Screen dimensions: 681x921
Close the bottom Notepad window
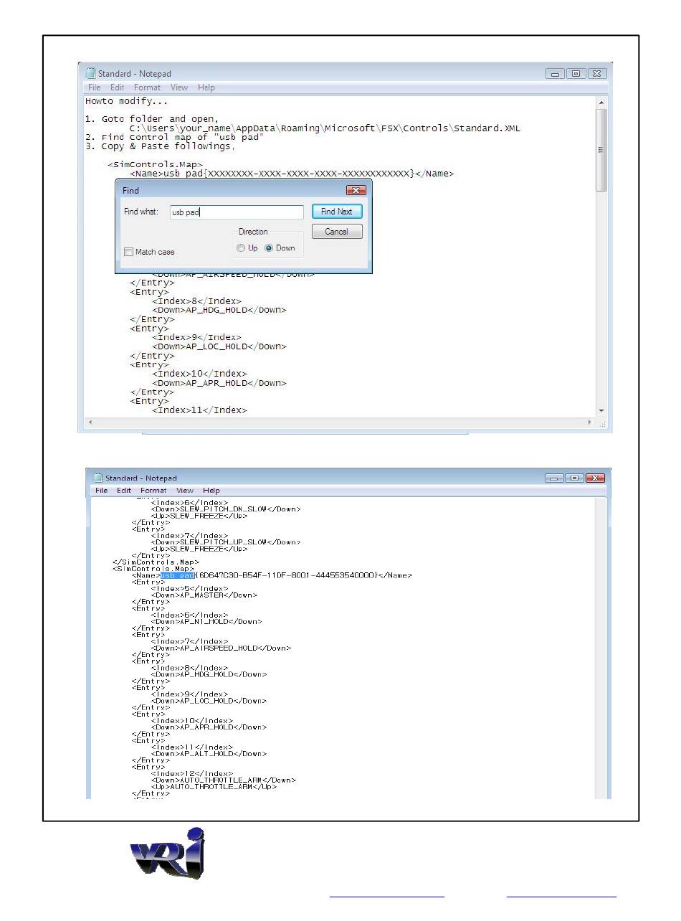click(595, 478)
